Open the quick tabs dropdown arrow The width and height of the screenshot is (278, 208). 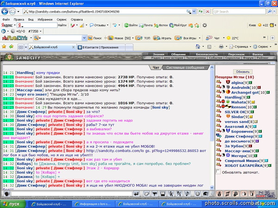click(x=26, y=47)
